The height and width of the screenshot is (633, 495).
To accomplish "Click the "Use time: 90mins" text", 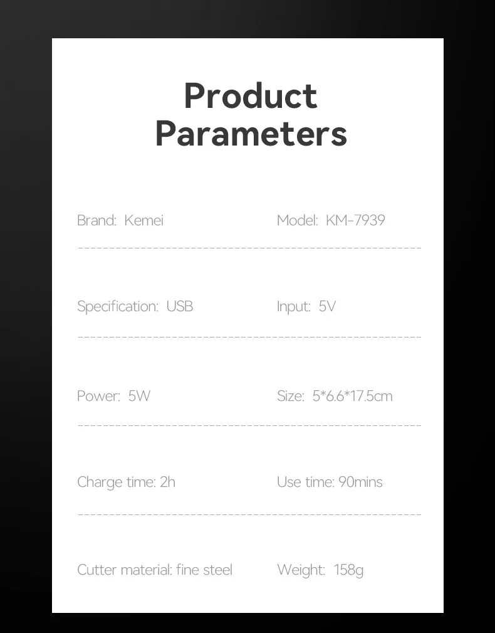I will (330, 482).
